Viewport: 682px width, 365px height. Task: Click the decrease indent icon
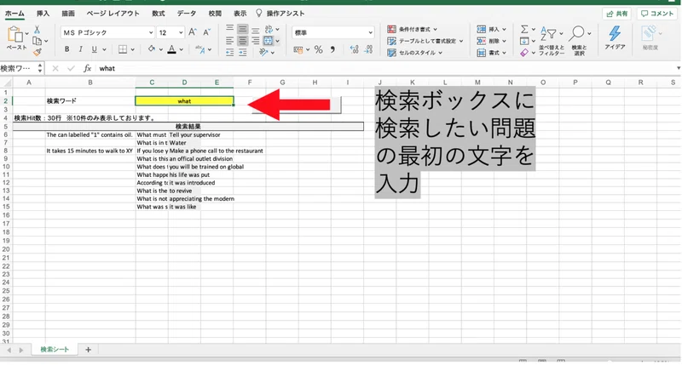tap(229, 52)
